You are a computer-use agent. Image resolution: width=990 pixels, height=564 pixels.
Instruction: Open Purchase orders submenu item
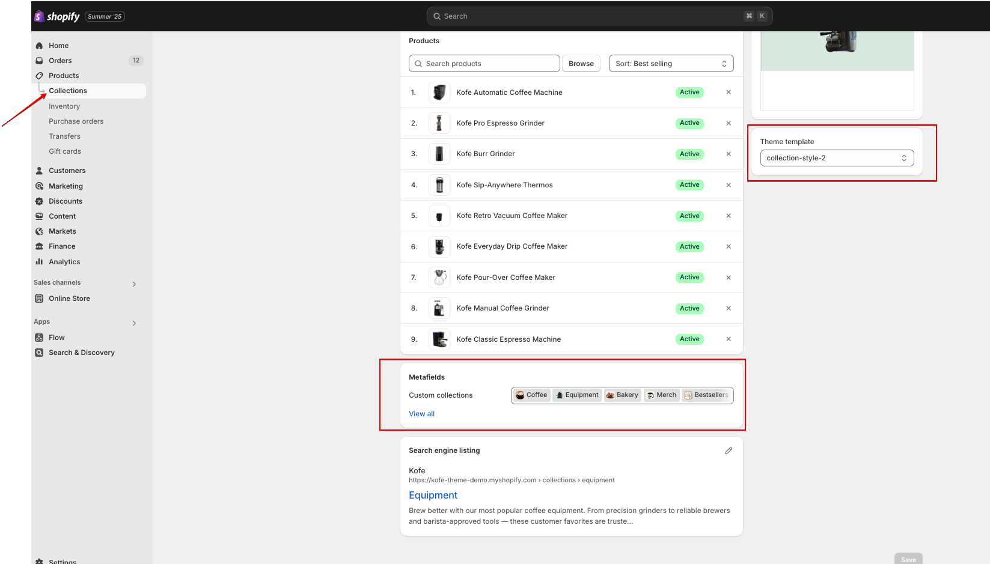[76, 121]
